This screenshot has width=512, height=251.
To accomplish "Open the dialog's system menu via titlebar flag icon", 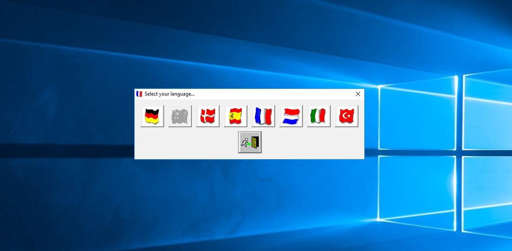I will coord(139,94).
